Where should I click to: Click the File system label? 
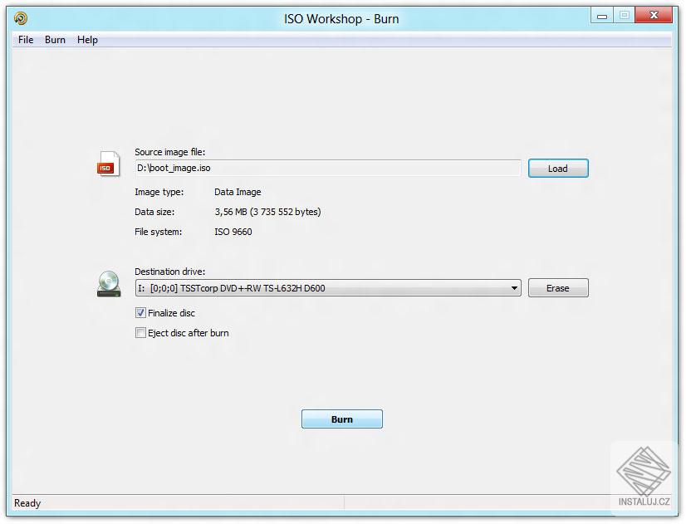159,232
